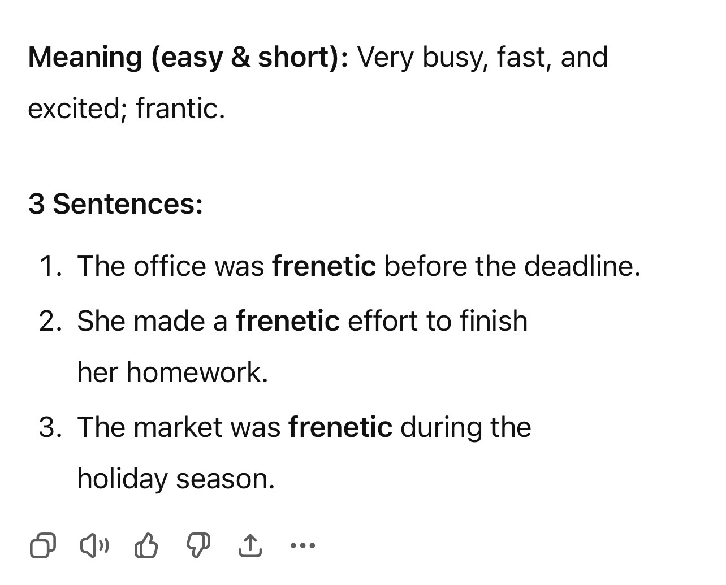Click the "Meaning (easy & short):" bold label
The width and height of the screenshot is (726, 585).
tap(188, 57)
